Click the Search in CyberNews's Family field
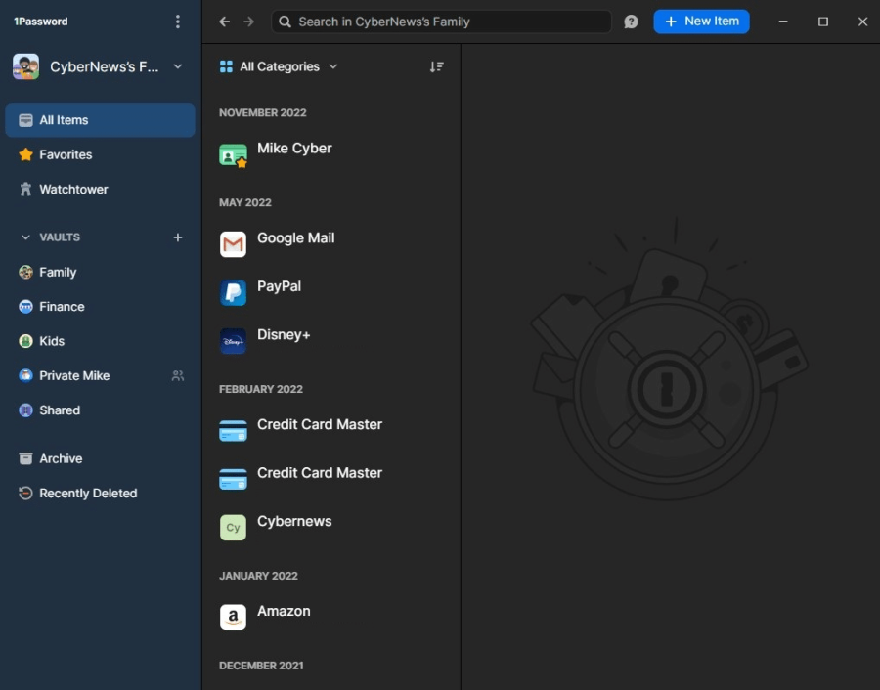The image size is (880, 690). pos(441,22)
